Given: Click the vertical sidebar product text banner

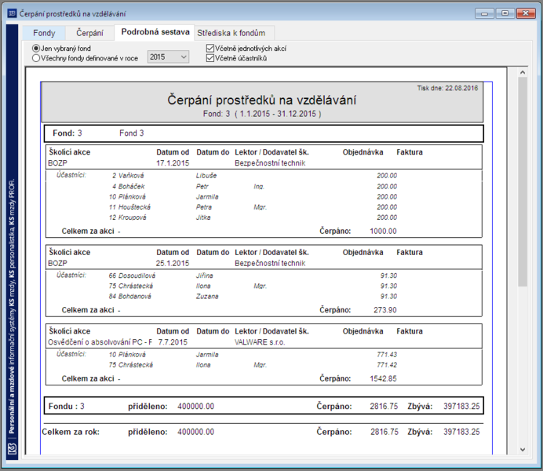Looking at the screenshot, I should (12, 306).
